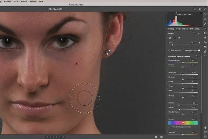The image size is (208, 139).
Task: Enable Feinabstimmung verwenden checkbox
Action: (x=169, y=127)
